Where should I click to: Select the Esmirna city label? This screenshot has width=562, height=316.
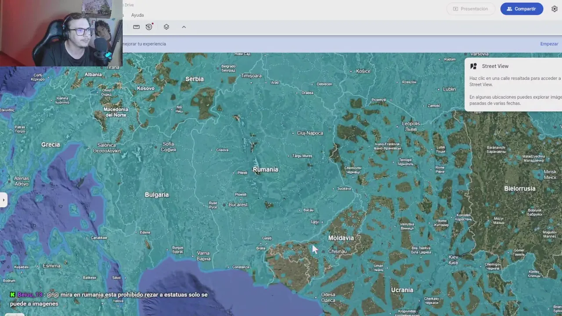51,266
